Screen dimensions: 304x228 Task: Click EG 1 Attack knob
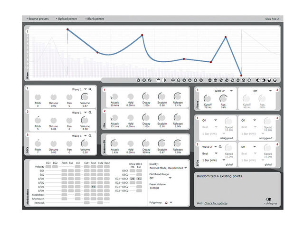tap(114, 96)
